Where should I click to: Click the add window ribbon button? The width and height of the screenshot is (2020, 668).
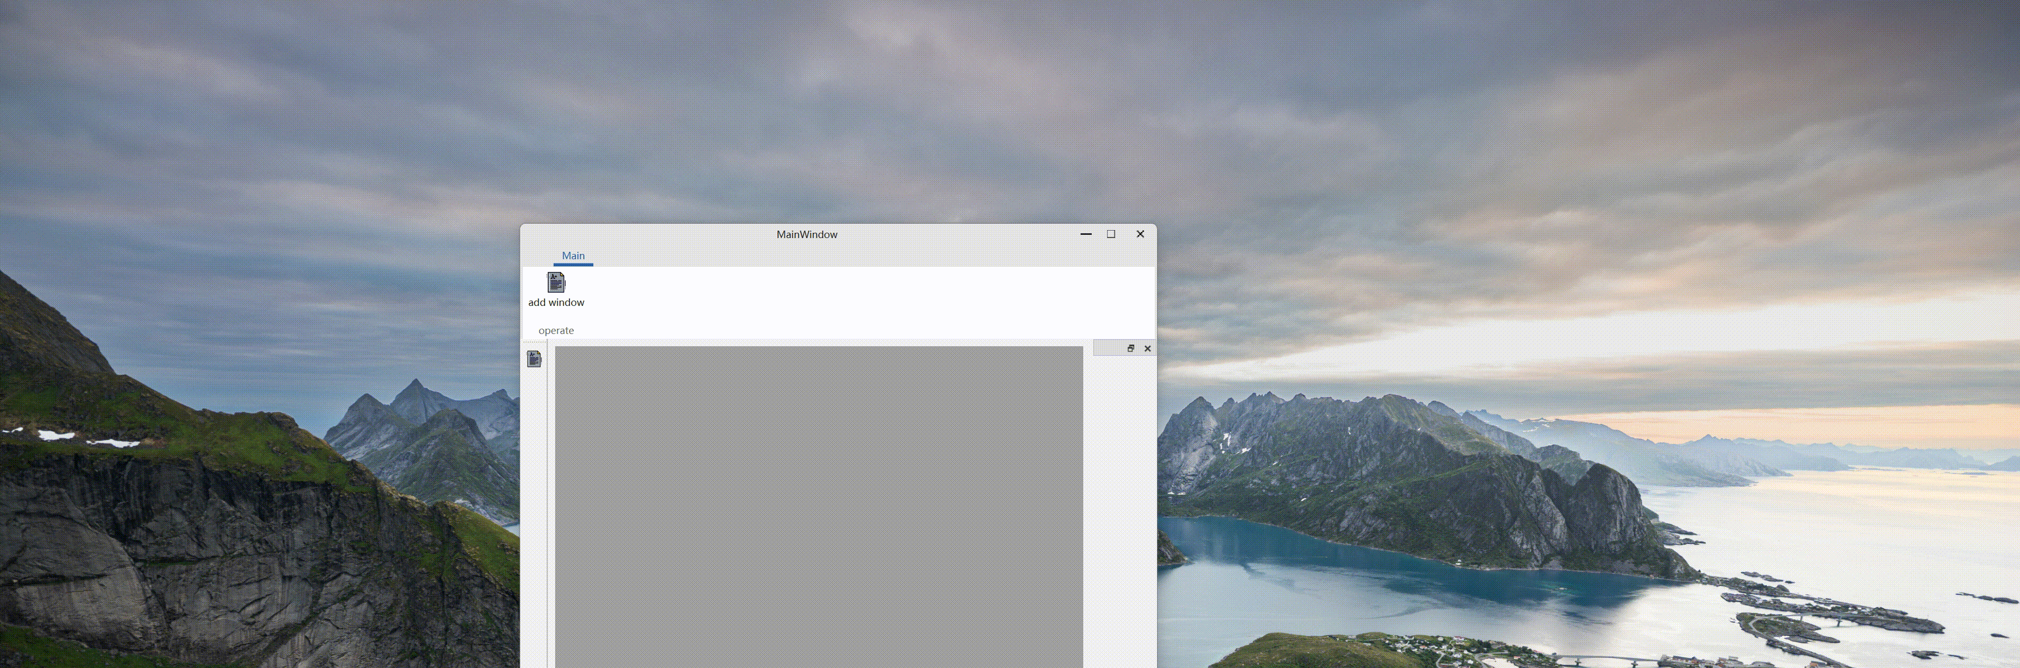556,290
